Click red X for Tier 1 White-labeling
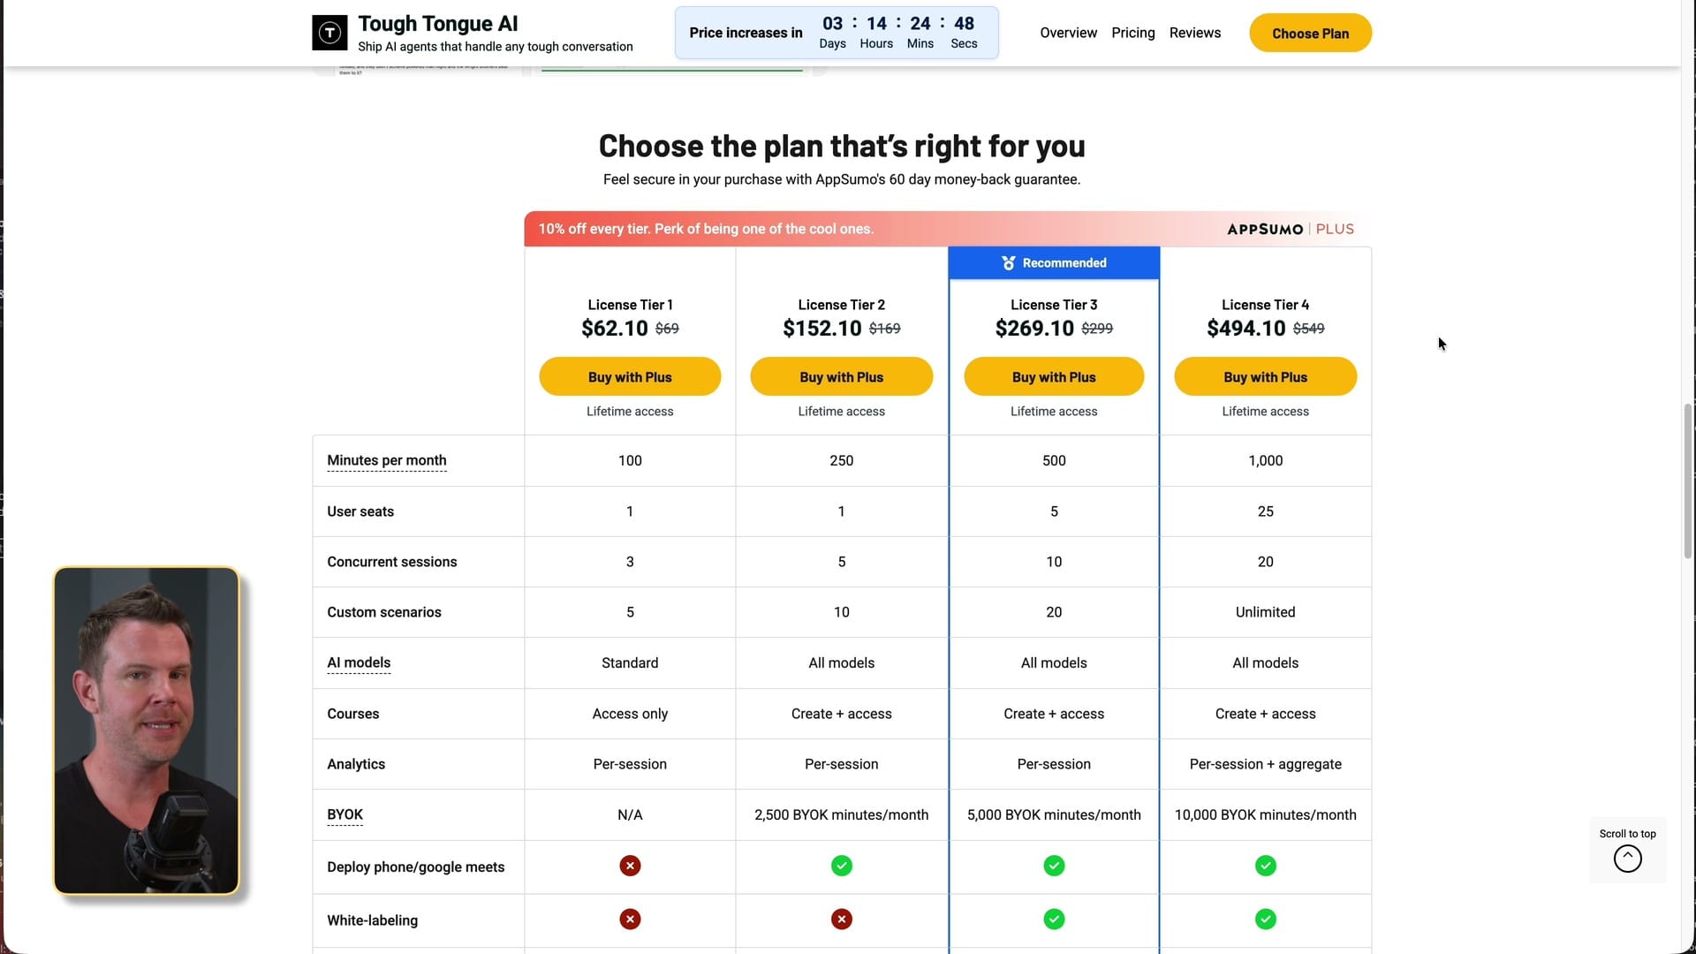 [x=630, y=920]
